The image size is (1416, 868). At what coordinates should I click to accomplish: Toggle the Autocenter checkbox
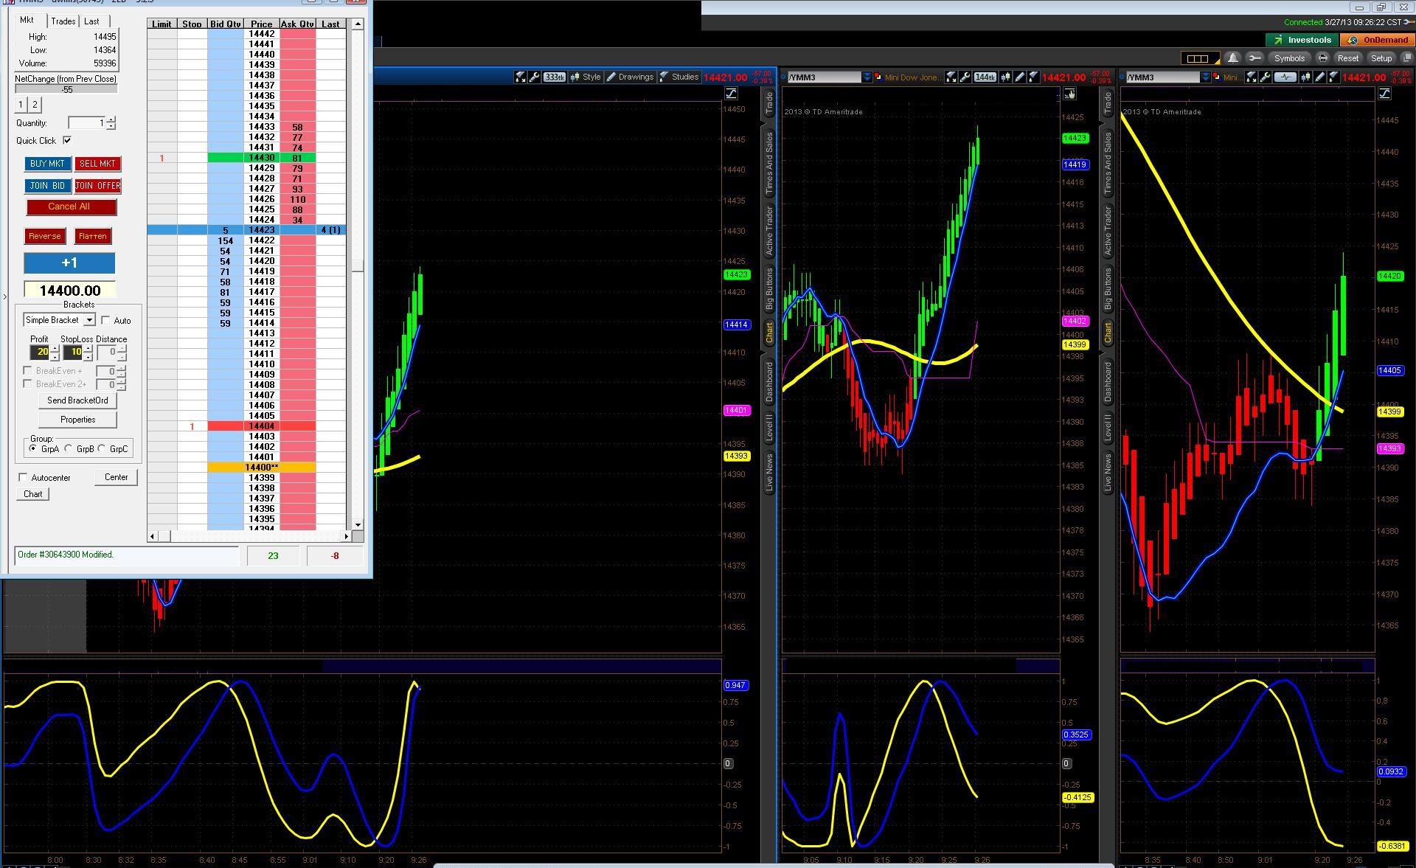(23, 478)
